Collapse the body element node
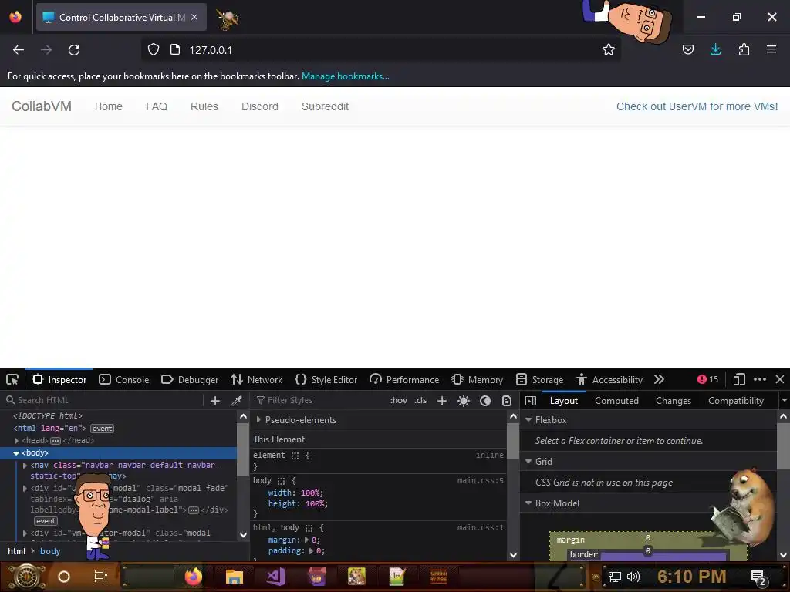The image size is (790, 592). coord(15,453)
